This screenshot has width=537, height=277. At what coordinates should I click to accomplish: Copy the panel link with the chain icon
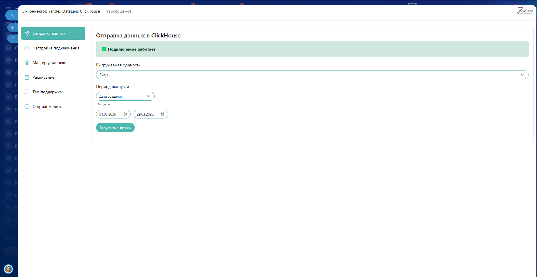coord(13,27)
